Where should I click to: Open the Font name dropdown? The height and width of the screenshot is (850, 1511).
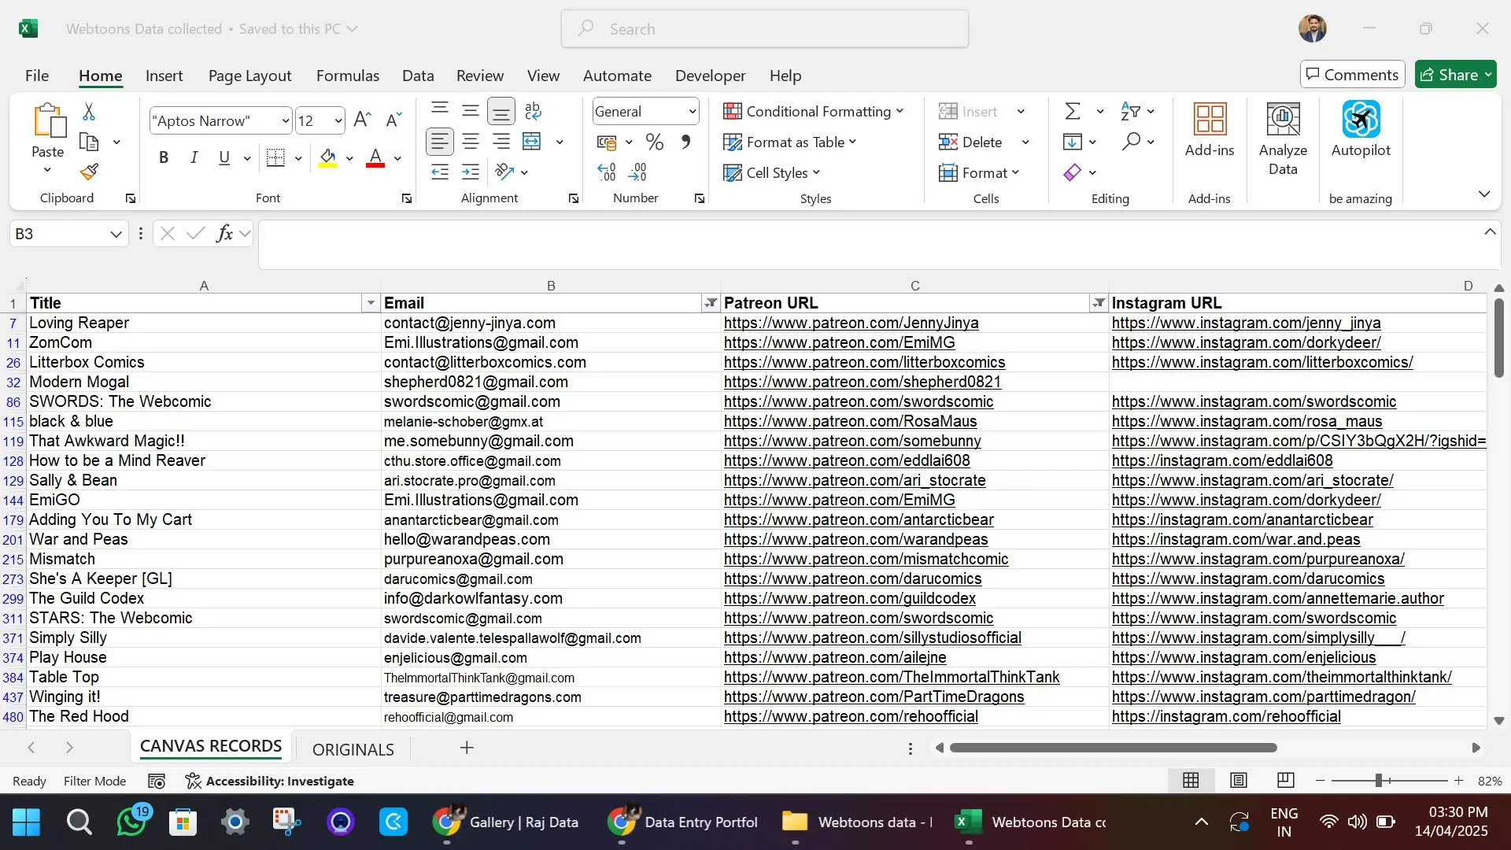coord(285,120)
